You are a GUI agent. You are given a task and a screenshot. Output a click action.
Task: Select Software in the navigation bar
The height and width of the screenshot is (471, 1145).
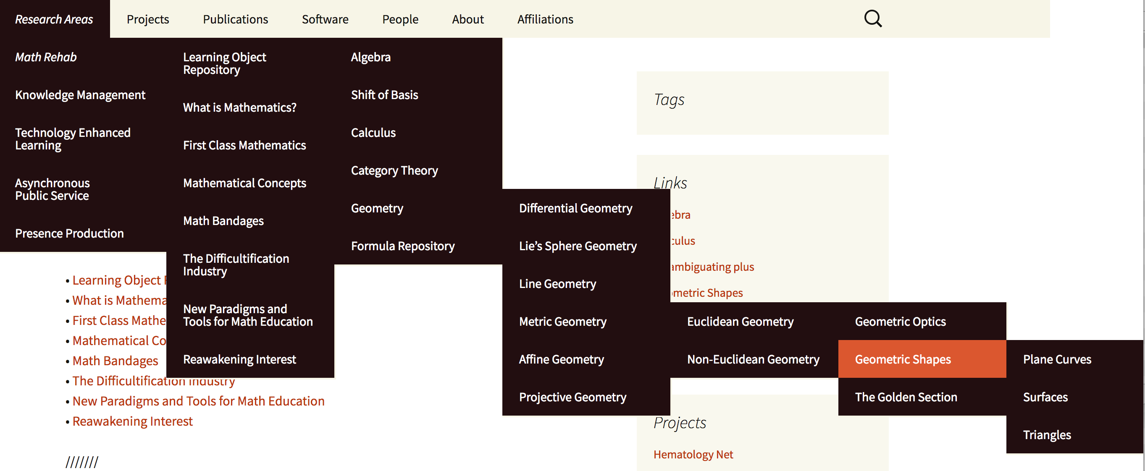click(x=325, y=19)
